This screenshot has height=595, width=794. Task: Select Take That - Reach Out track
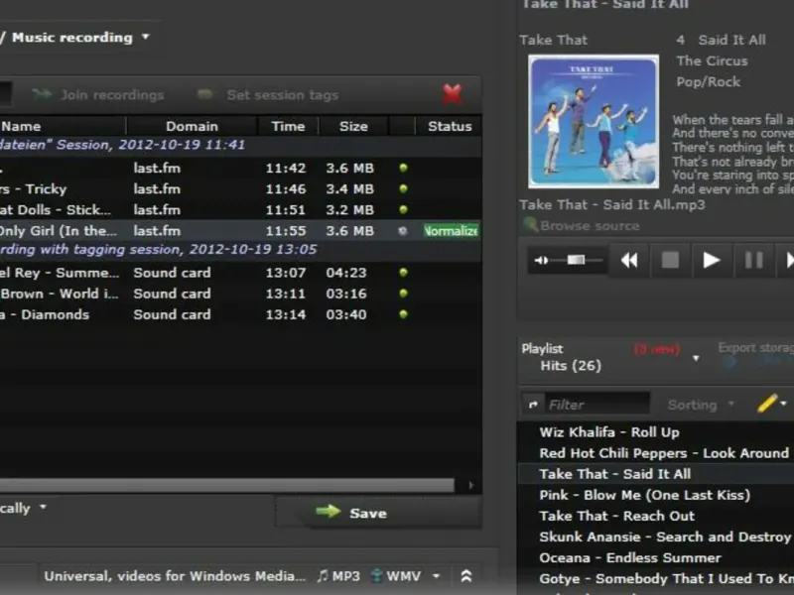[x=655, y=516]
